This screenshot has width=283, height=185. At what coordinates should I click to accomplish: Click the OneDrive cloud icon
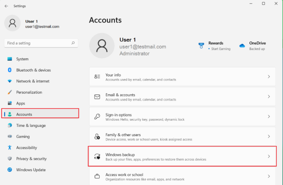tap(242, 46)
